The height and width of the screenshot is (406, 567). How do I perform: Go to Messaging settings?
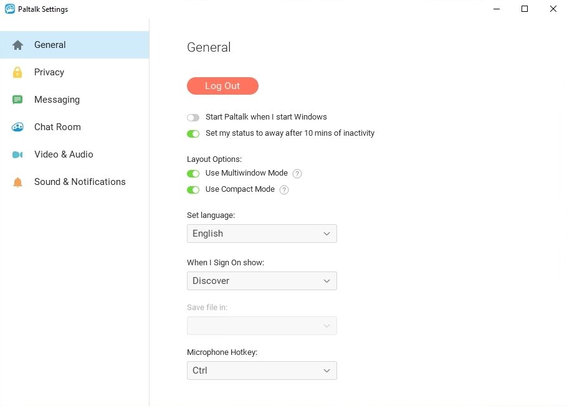(x=75, y=100)
